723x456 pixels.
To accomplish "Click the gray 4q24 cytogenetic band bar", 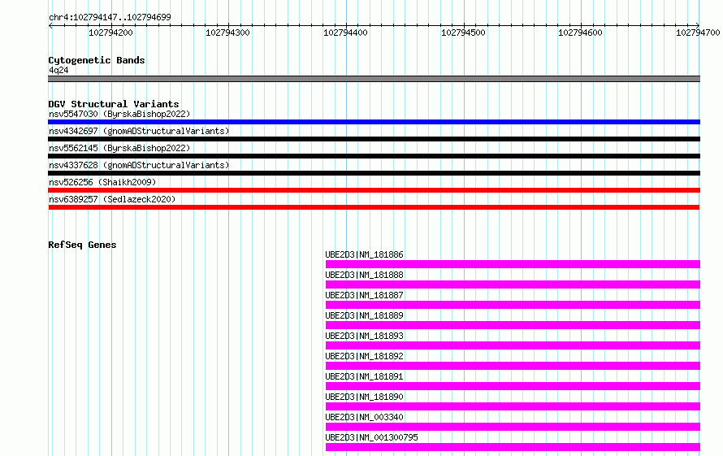I will click(374, 79).
